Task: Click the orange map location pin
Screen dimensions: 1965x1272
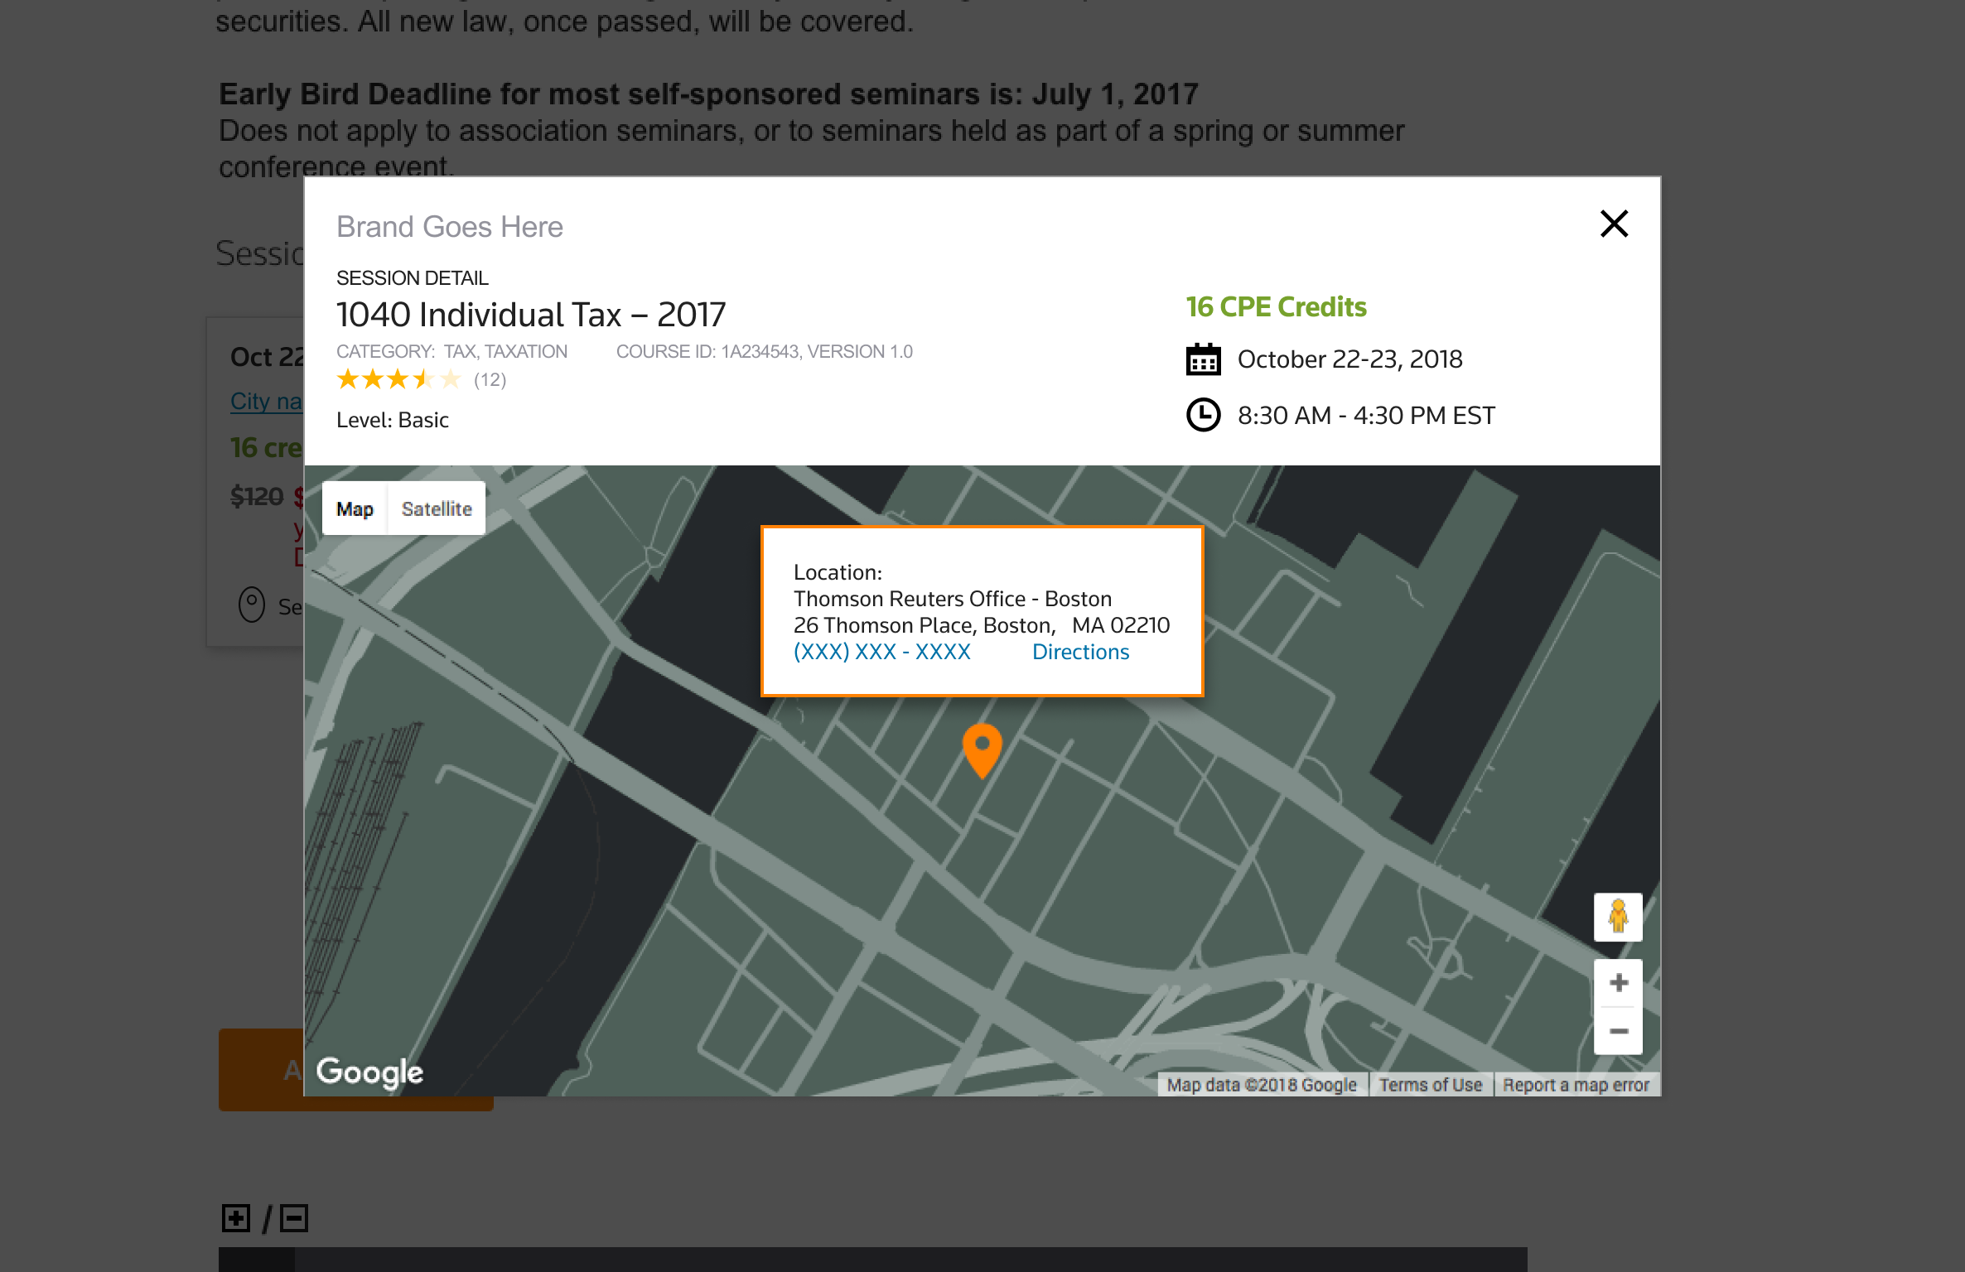Action: [x=982, y=746]
